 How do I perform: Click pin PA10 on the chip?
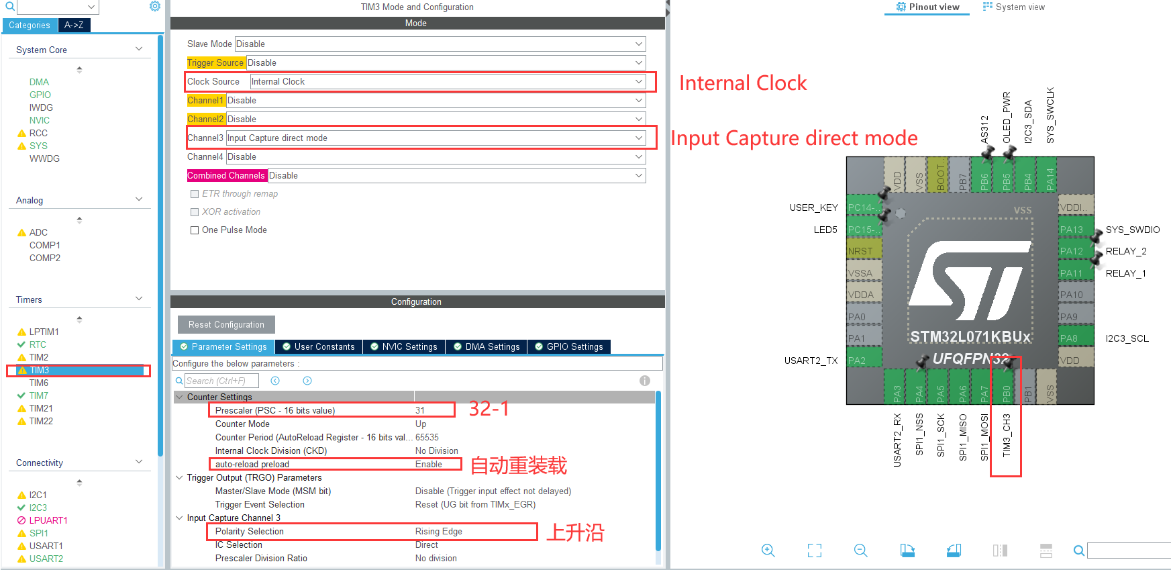pyautogui.click(x=1076, y=295)
